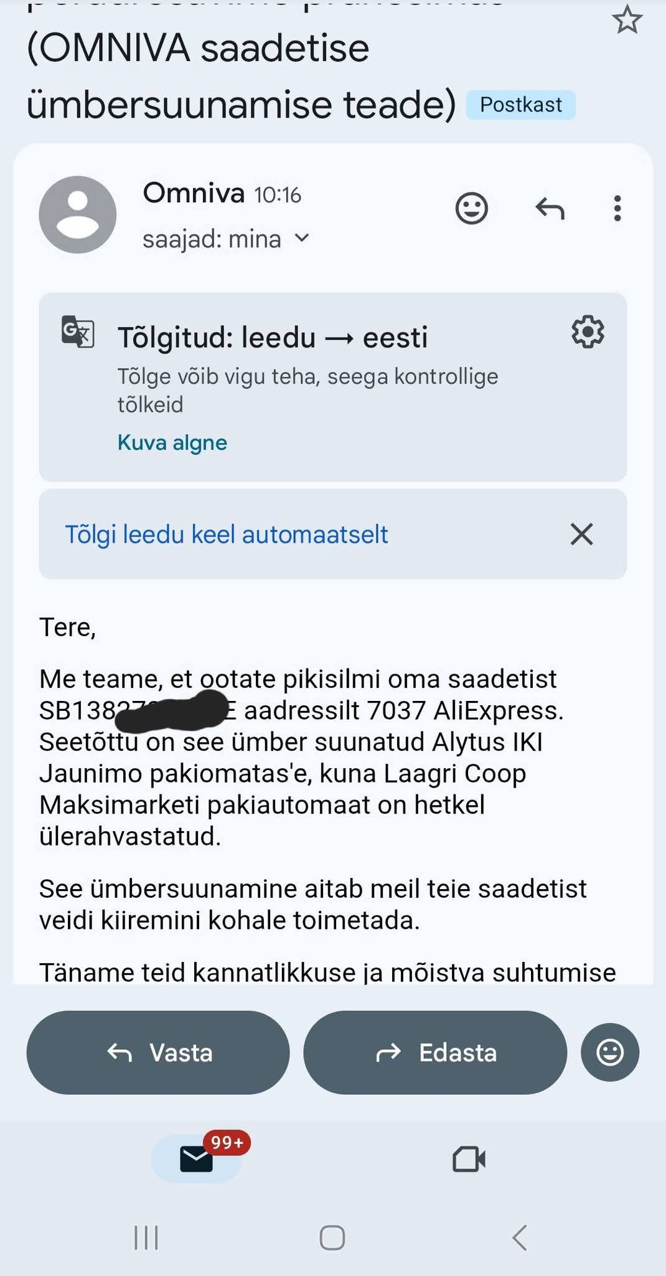Screen dimensions: 666x1276
Task: Show the original Lithuanian text via 'Kuva algne'
Action: pos(172,442)
